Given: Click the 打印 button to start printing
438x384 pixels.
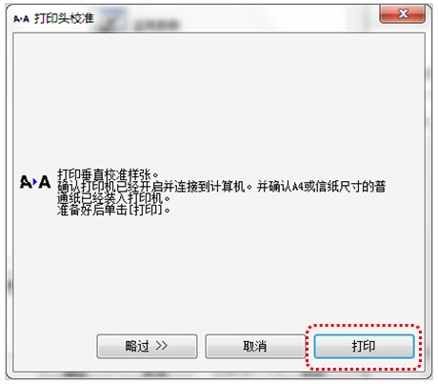Looking at the screenshot, I should [x=364, y=346].
